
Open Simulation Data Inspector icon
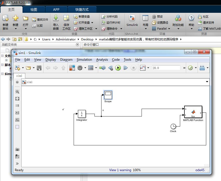coord(143,68)
